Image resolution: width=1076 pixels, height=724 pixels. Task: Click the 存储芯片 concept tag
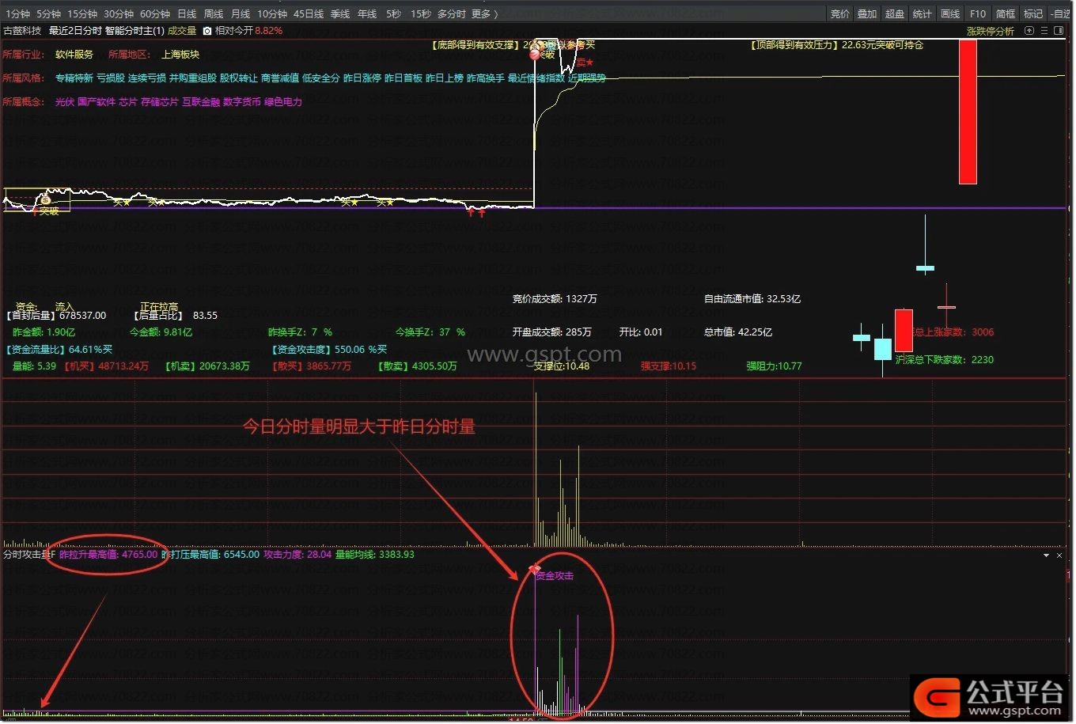point(160,102)
